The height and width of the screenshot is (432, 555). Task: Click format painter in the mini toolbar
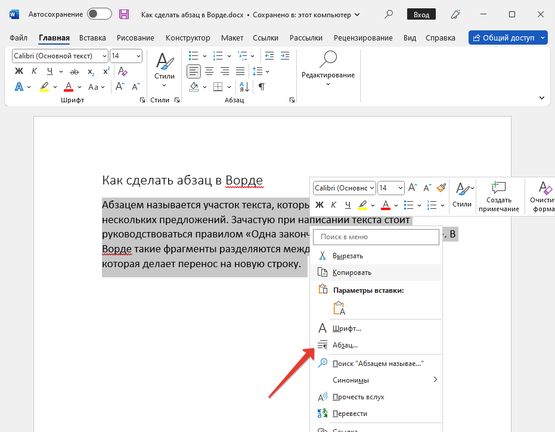tap(441, 188)
